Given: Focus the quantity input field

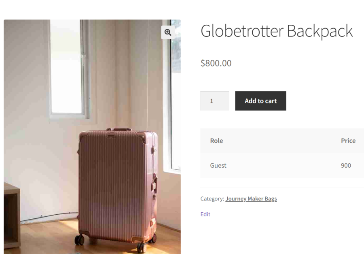Looking at the screenshot, I should pyautogui.click(x=215, y=101).
